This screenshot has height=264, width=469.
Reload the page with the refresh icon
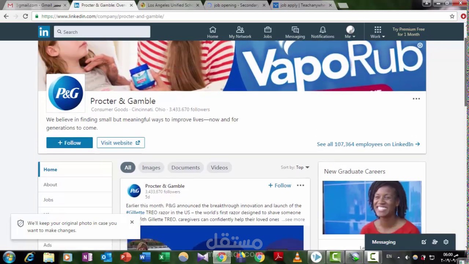(25, 16)
